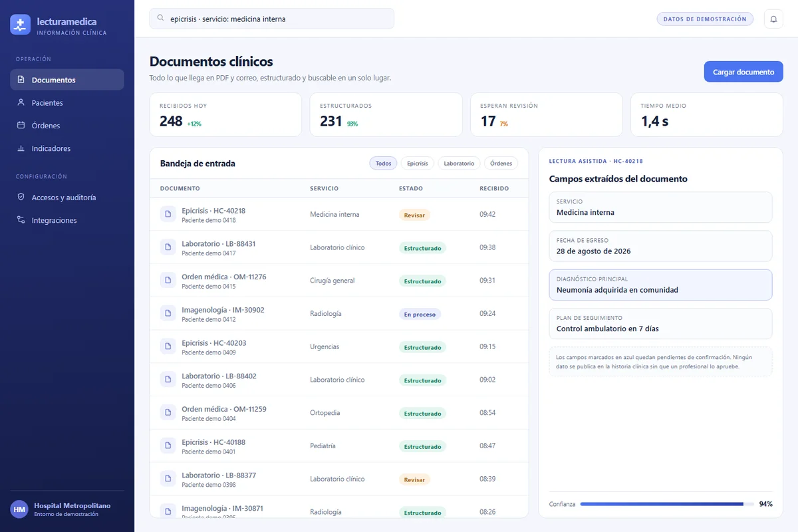Image resolution: width=798 pixels, height=532 pixels.
Task: Click document icon for Orden médica OM-11276
Action: (167, 281)
